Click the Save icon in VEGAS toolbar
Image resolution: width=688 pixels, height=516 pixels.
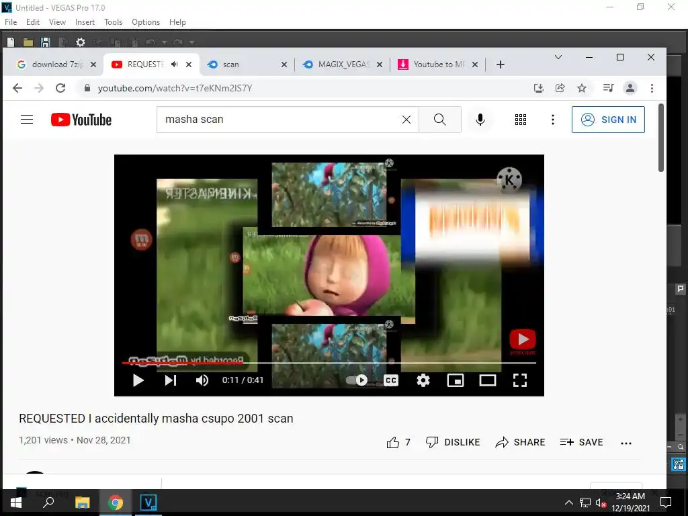point(46,42)
